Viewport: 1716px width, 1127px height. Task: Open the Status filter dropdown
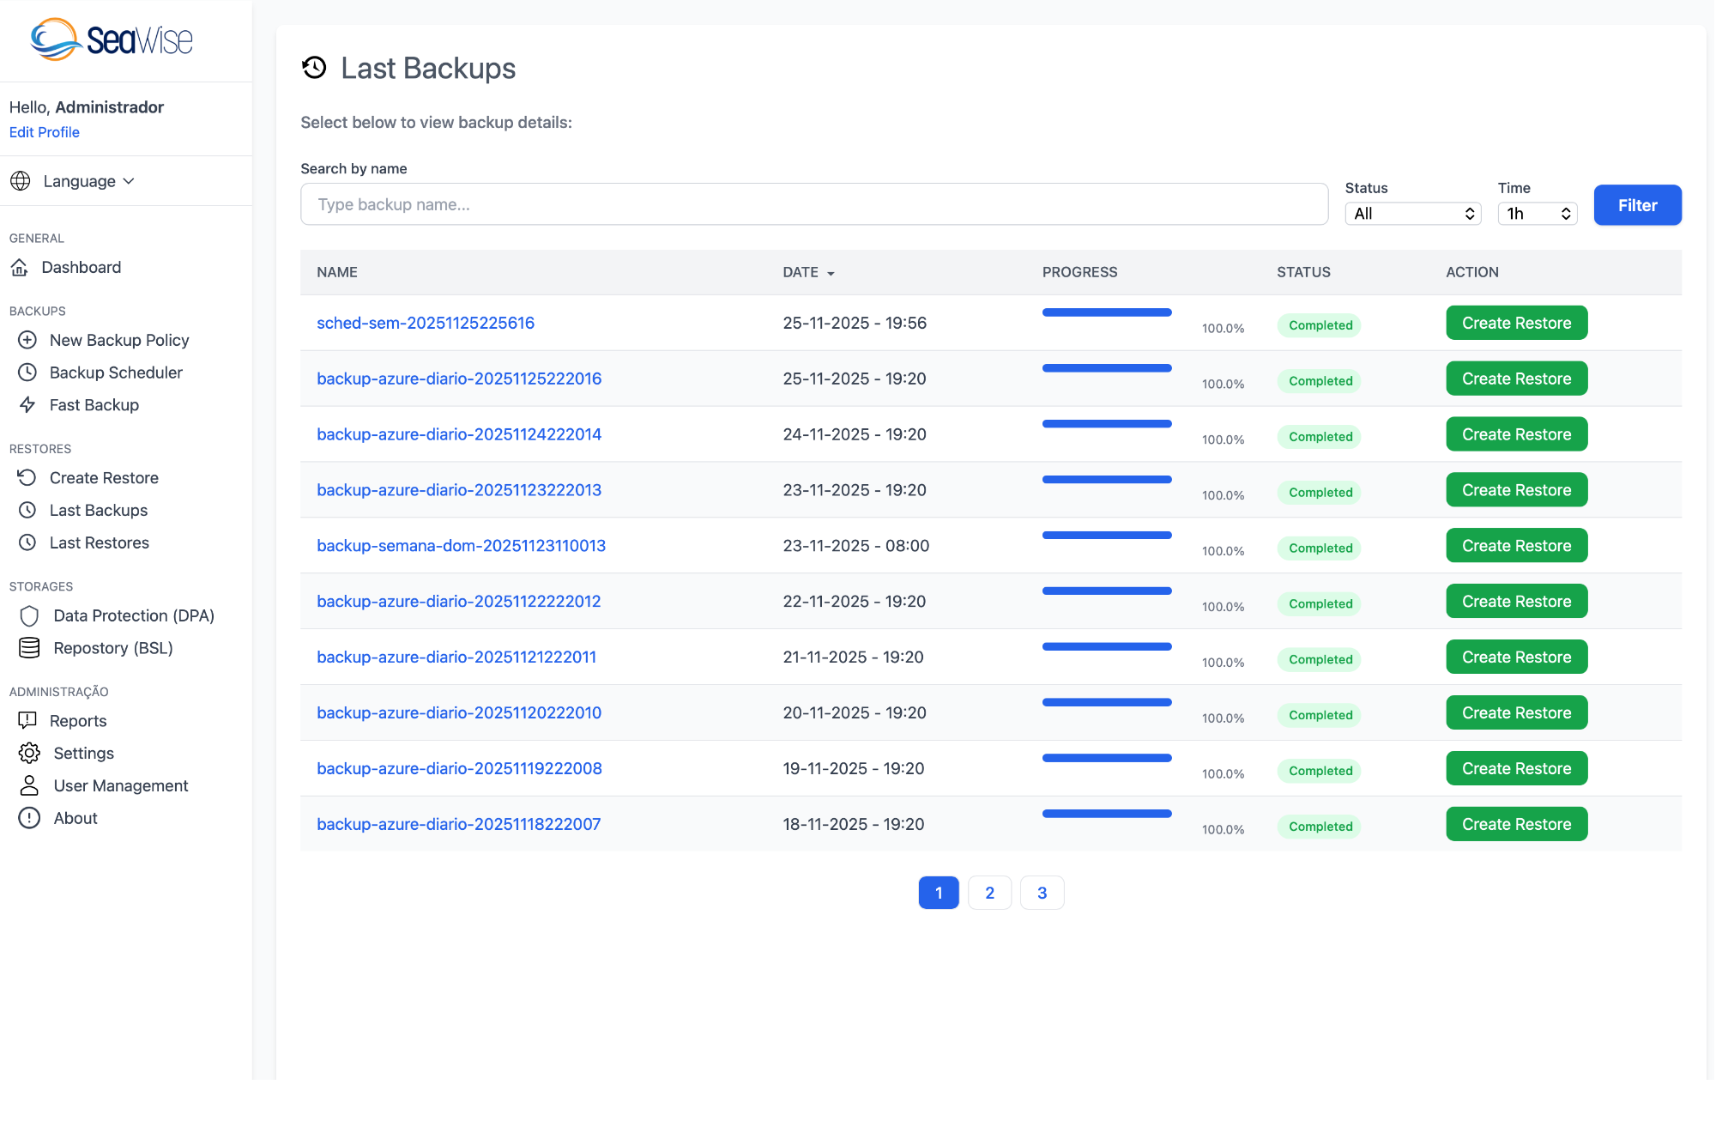[x=1412, y=213]
